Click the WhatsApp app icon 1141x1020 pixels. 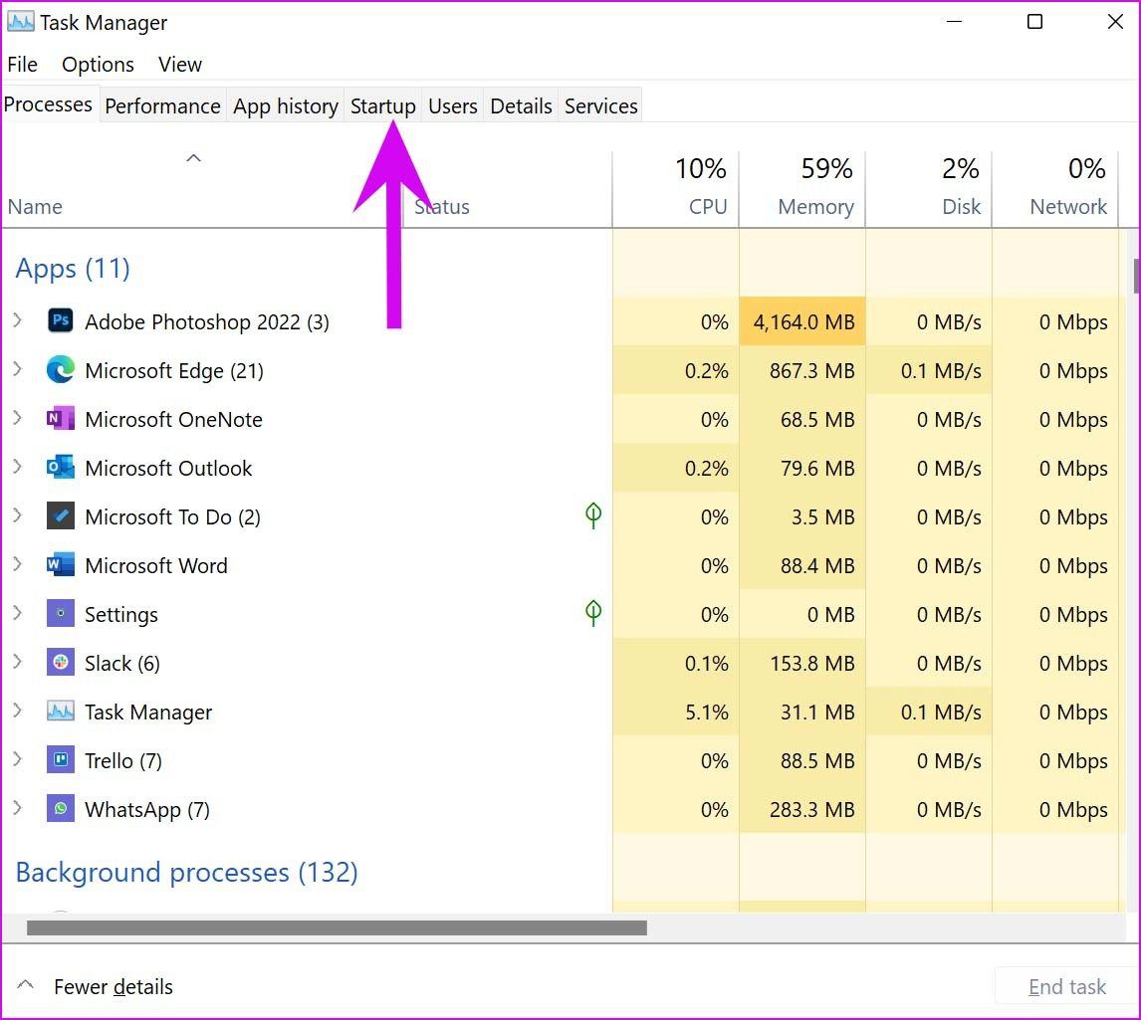click(x=61, y=808)
